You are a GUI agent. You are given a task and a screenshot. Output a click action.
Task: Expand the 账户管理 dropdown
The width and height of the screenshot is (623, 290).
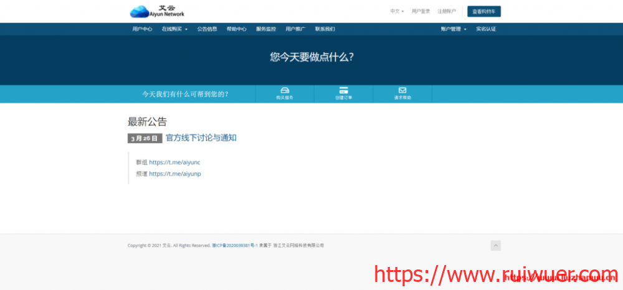pyautogui.click(x=453, y=29)
